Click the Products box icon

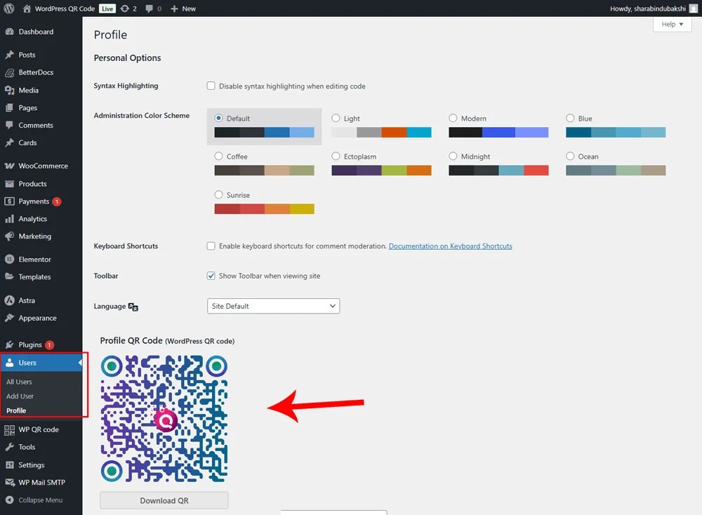coord(9,184)
